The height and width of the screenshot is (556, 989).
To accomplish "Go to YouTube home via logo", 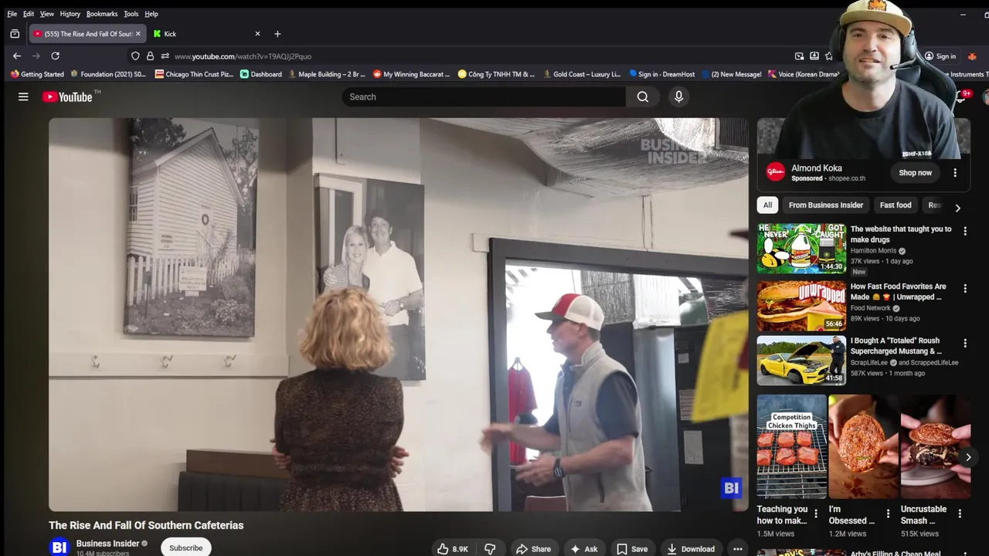I will (x=67, y=97).
